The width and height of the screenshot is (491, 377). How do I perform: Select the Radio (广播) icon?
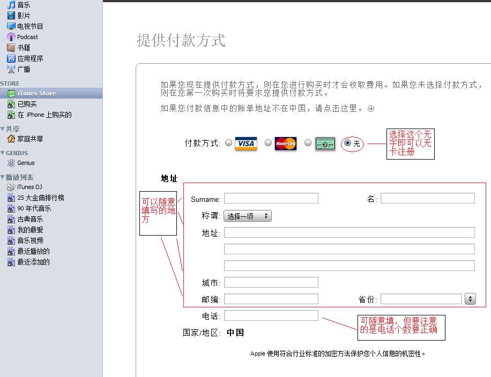pyautogui.click(x=11, y=69)
